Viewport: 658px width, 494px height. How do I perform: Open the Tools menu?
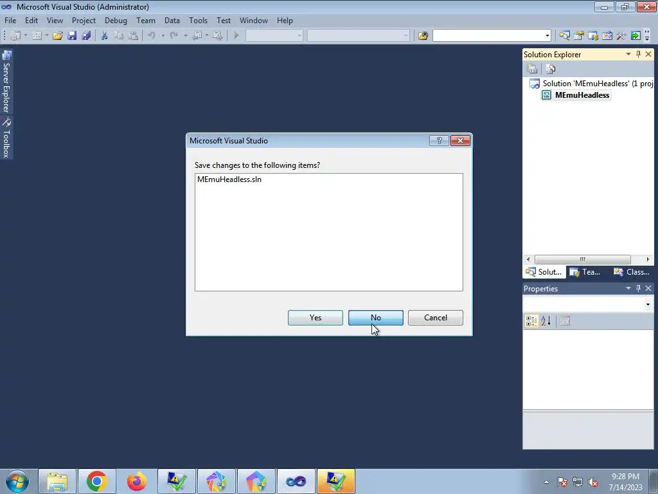click(x=198, y=20)
